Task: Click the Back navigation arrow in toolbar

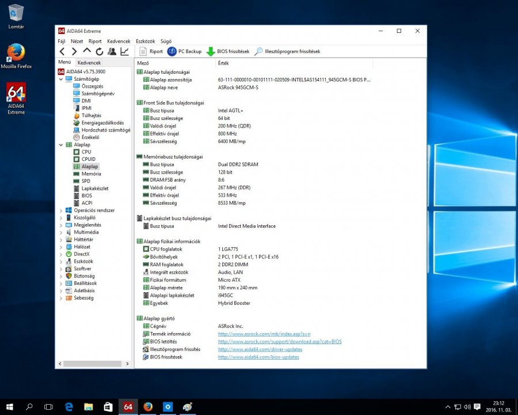Action: coord(62,51)
